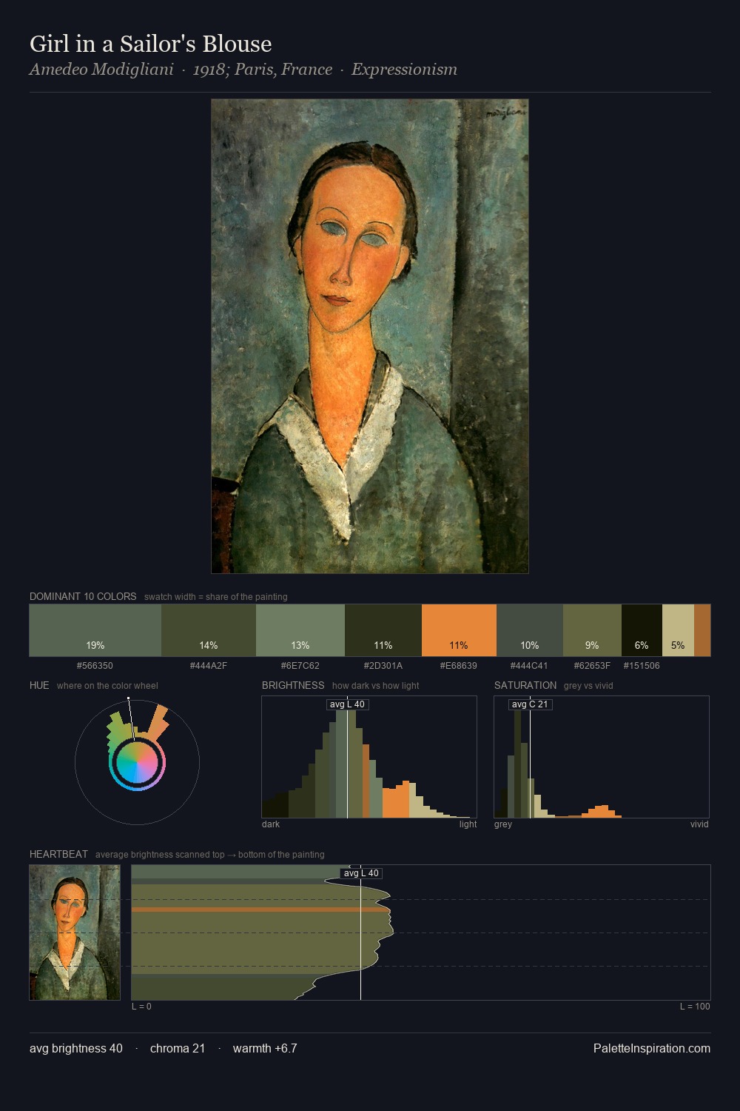Click the 'light' axis label

pos(468,824)
